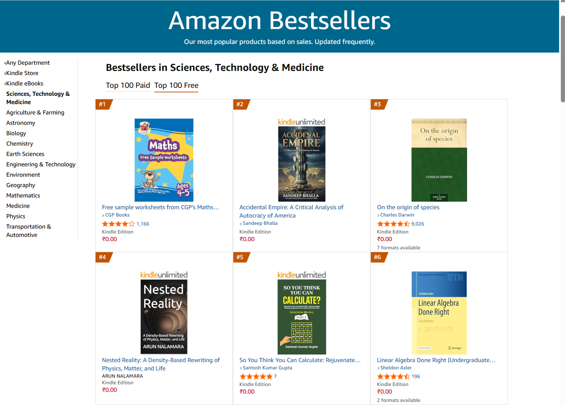Switch to Top 100 Paid tab
Viewport: 565px width, 405px height.
point(128,85)
